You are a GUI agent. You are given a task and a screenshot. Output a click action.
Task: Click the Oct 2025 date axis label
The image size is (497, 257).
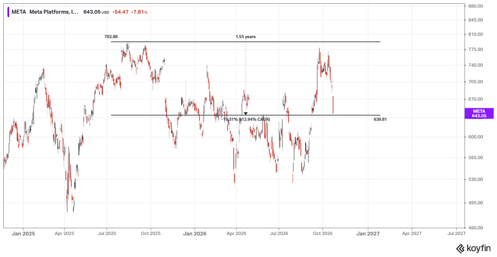[151, 233]
